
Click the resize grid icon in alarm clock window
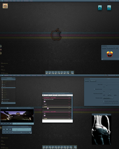(102, 59)
